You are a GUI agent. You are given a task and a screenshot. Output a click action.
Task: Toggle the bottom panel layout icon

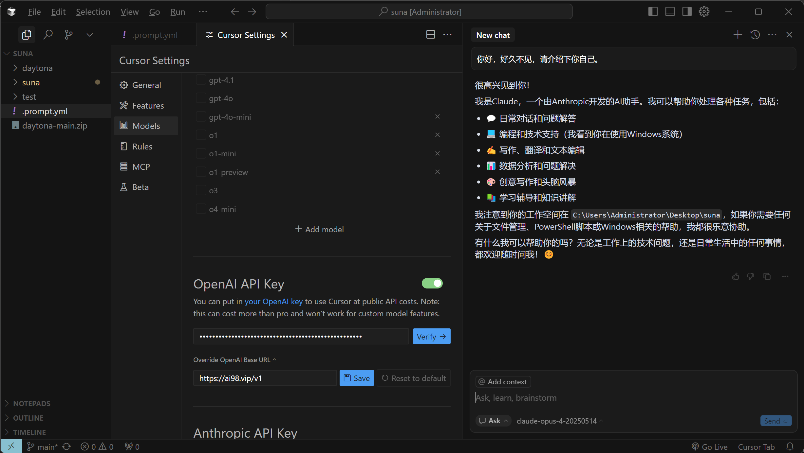(670, 12)
